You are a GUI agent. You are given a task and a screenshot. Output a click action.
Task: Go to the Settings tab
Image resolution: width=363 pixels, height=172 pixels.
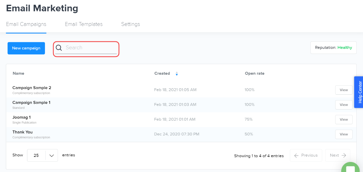pos(130,24)
